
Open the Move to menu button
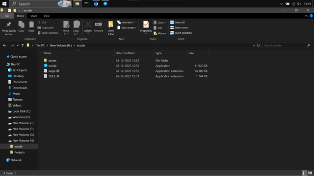click(x=66, y=28)
